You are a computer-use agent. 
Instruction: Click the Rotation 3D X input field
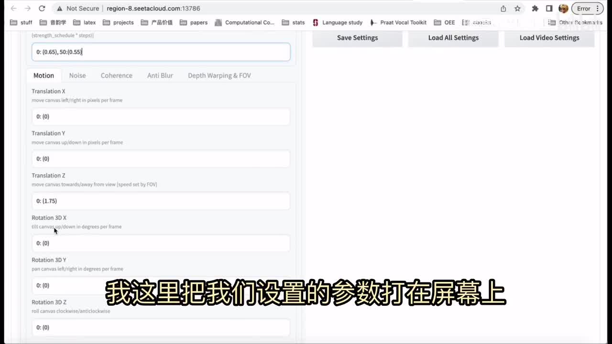tap(161, 243)
